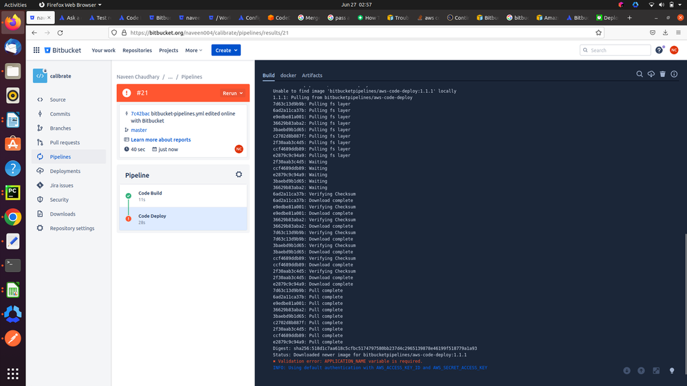Viewport: 687px width, 386px height.
Task: Bookmark this page with star icon
Action: 598,33
